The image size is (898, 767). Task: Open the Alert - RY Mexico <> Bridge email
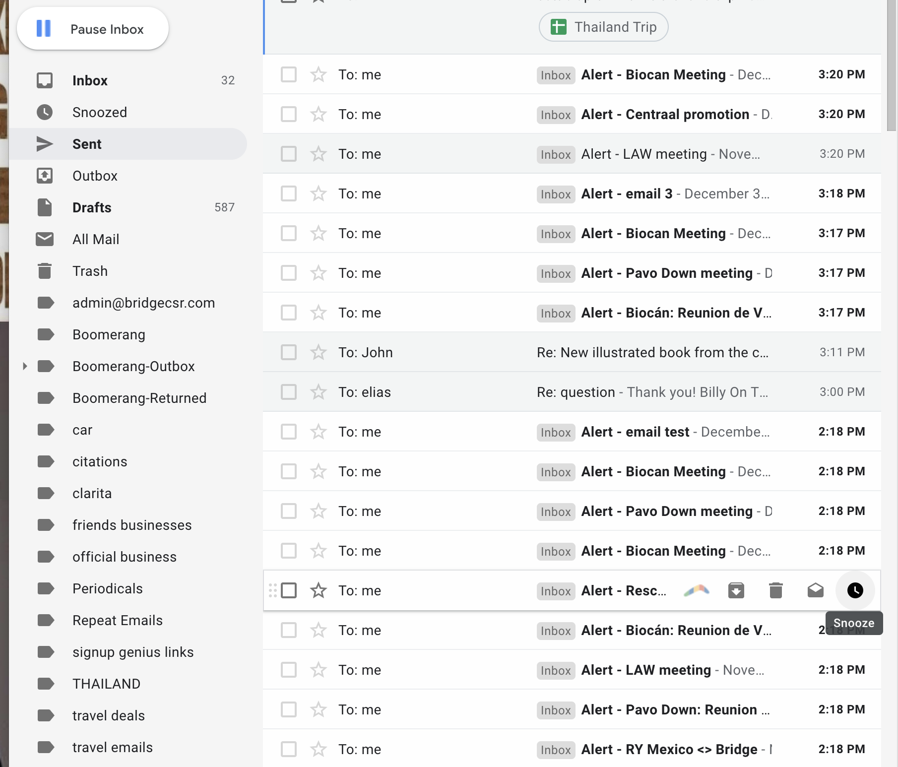point(669,749)
